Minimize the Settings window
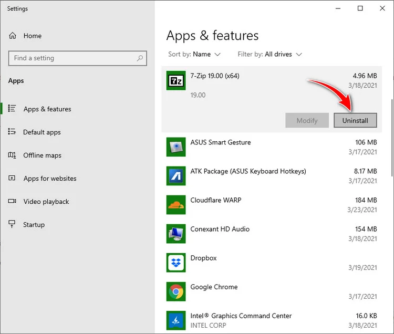 (x=338, y=8)
